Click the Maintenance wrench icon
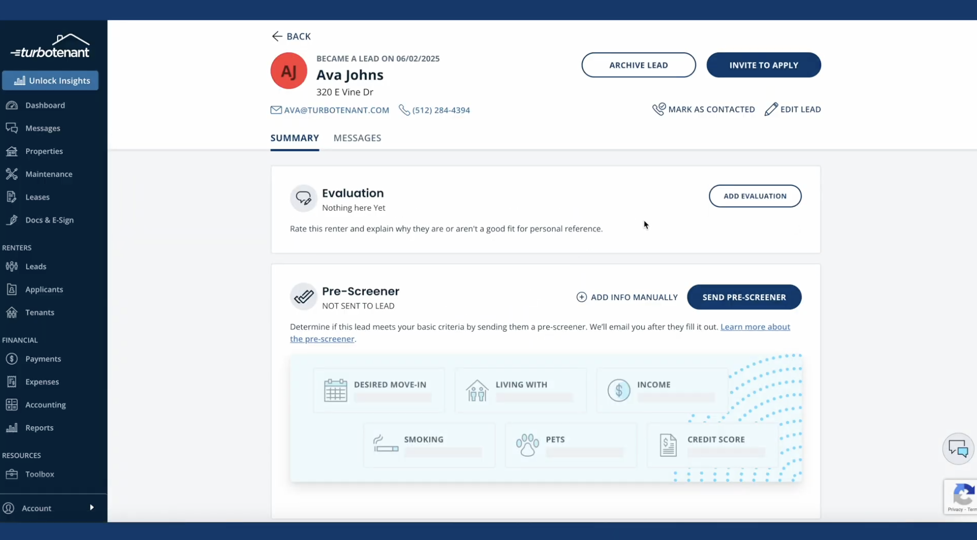977x540 pixels. [x=12, y=174]
